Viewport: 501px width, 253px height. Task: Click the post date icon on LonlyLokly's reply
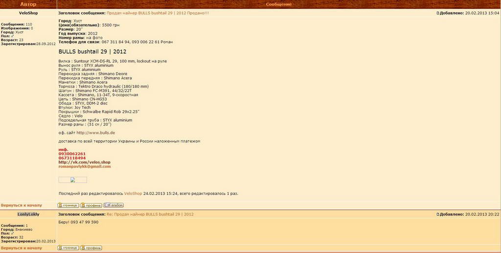click(x=438, y=214)
